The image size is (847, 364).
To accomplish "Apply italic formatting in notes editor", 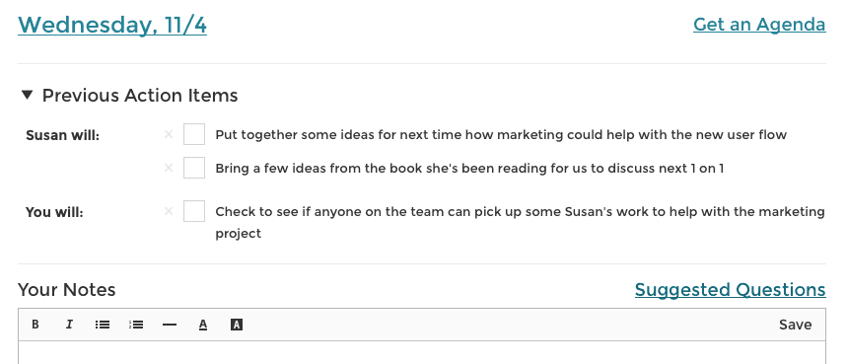I will pos(69,325).
